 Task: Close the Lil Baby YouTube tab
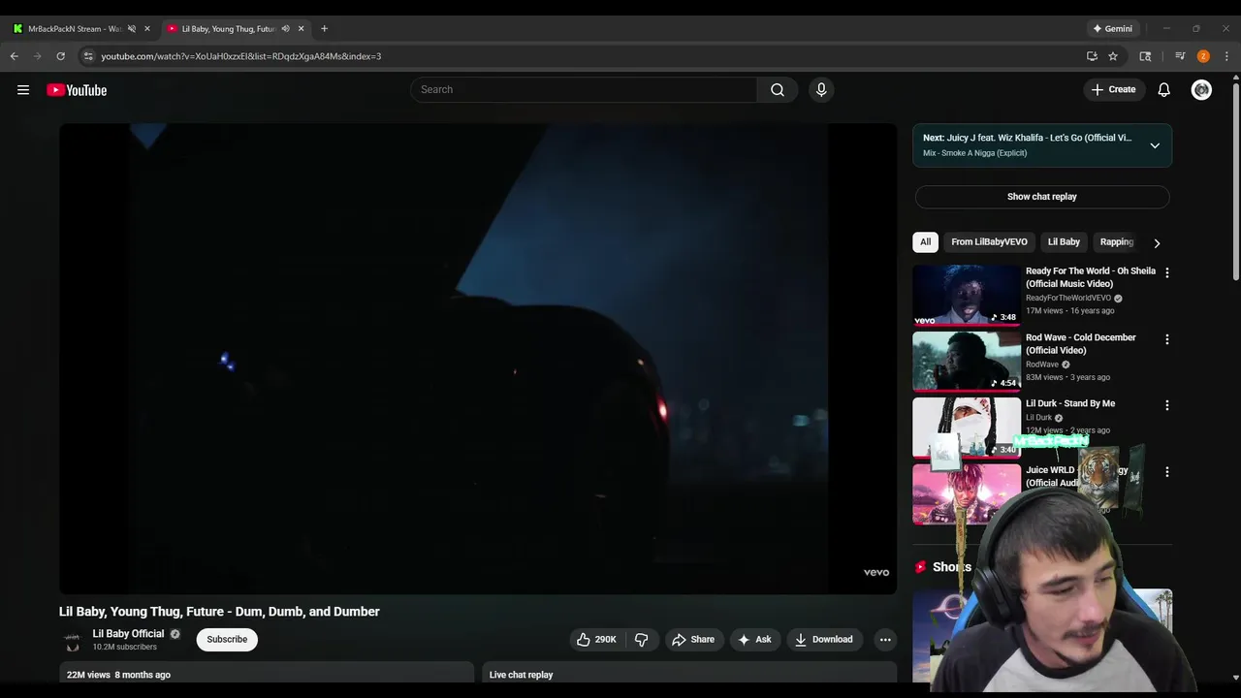click(301, 28)
